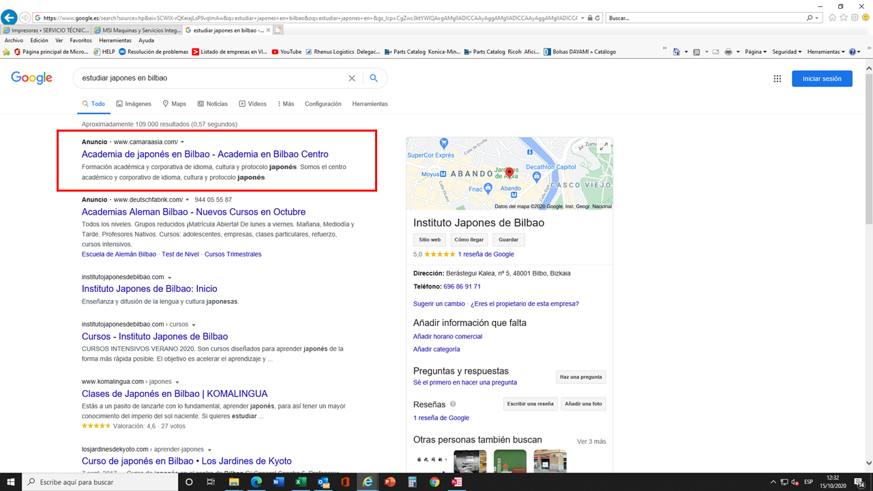Open the Calculator from the taskbar
This screenshot has width=873, height=491.
[x=412, y=482]
